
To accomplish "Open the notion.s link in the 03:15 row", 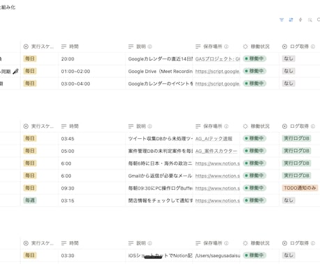I will (218, 201).
